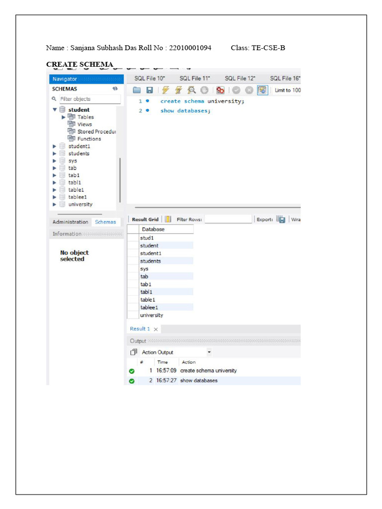This screenshot has width=382, height=509.
Task: Collapse the student schema node
Action: 55,110
